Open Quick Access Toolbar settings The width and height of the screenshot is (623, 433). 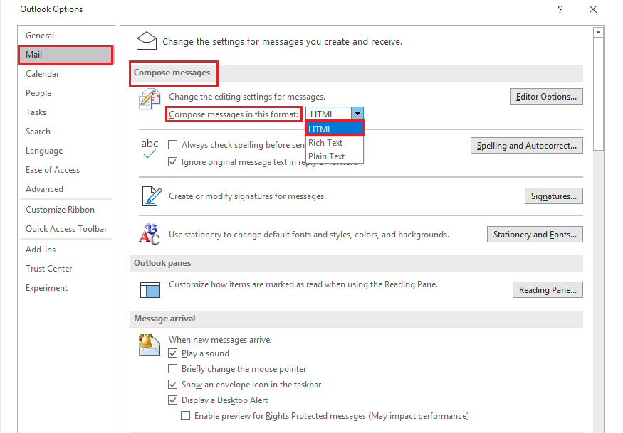click(x=66, y=229)
